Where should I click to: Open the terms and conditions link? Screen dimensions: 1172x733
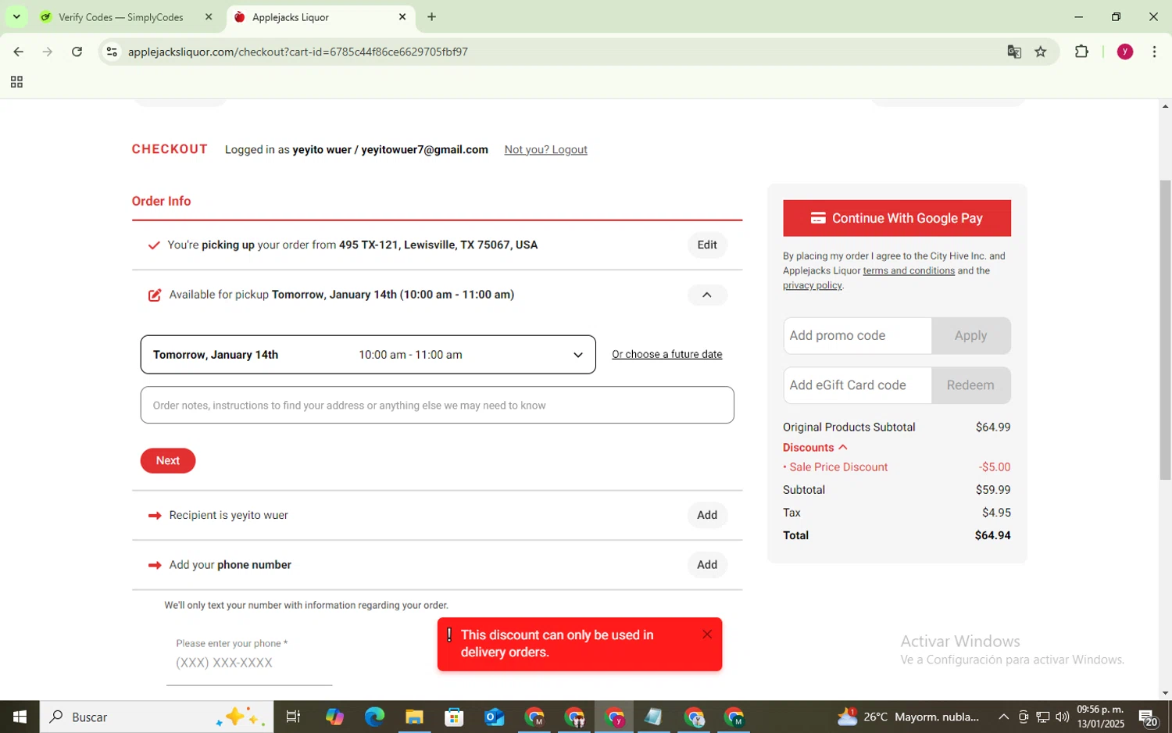[x=909, y=270]
